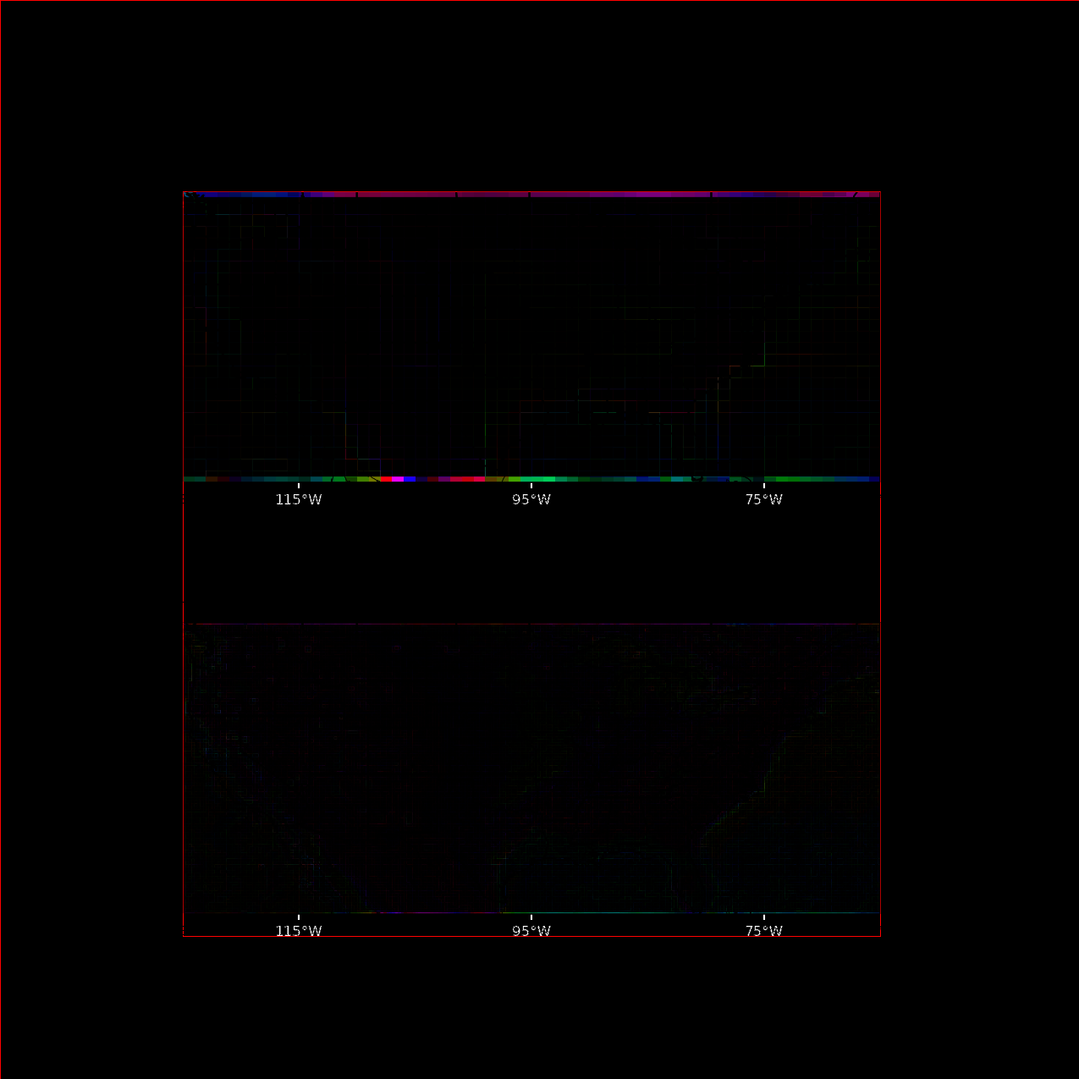Image resolution: width=1079 pixels, height=1079 pixels.
Task: Click the 75°W label under the lower map
Action: click(764, 931)
